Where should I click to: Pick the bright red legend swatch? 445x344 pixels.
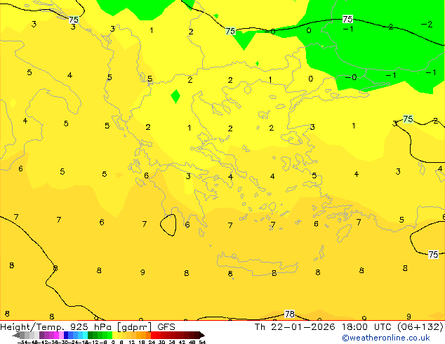coord(153,336)
